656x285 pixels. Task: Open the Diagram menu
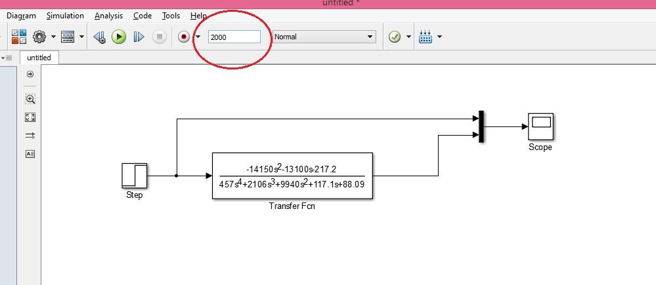(21, 16)
